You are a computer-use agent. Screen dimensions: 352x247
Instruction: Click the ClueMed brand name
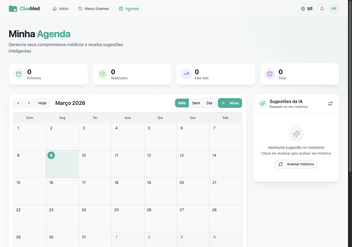[30, 9]
